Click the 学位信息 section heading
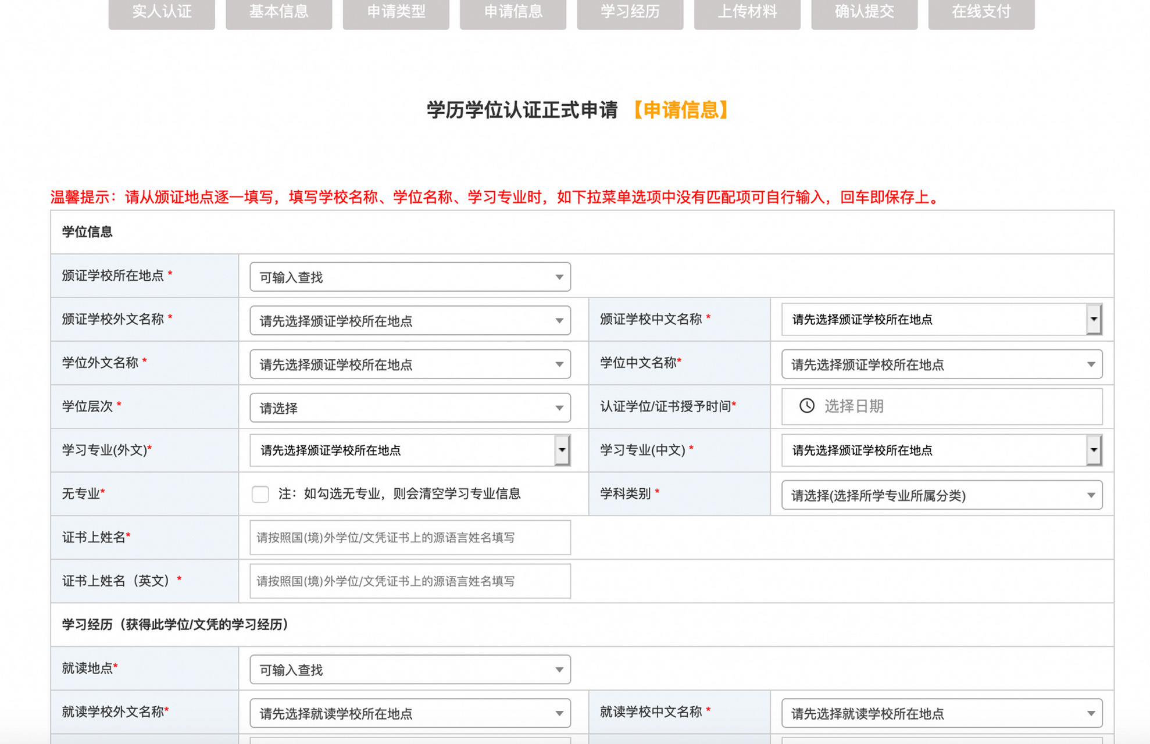 [x=87, y=232]
